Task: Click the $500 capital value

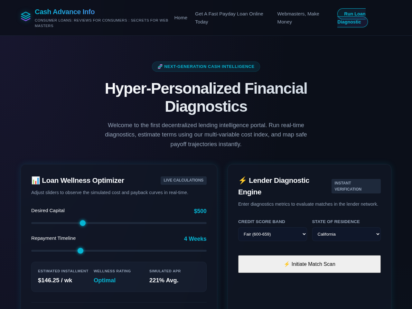Action: [x=200, y=211]
